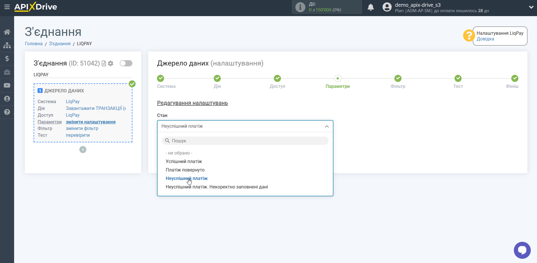Open the hamburger menu
The image size is (537, 263).
tap(7, 7)
